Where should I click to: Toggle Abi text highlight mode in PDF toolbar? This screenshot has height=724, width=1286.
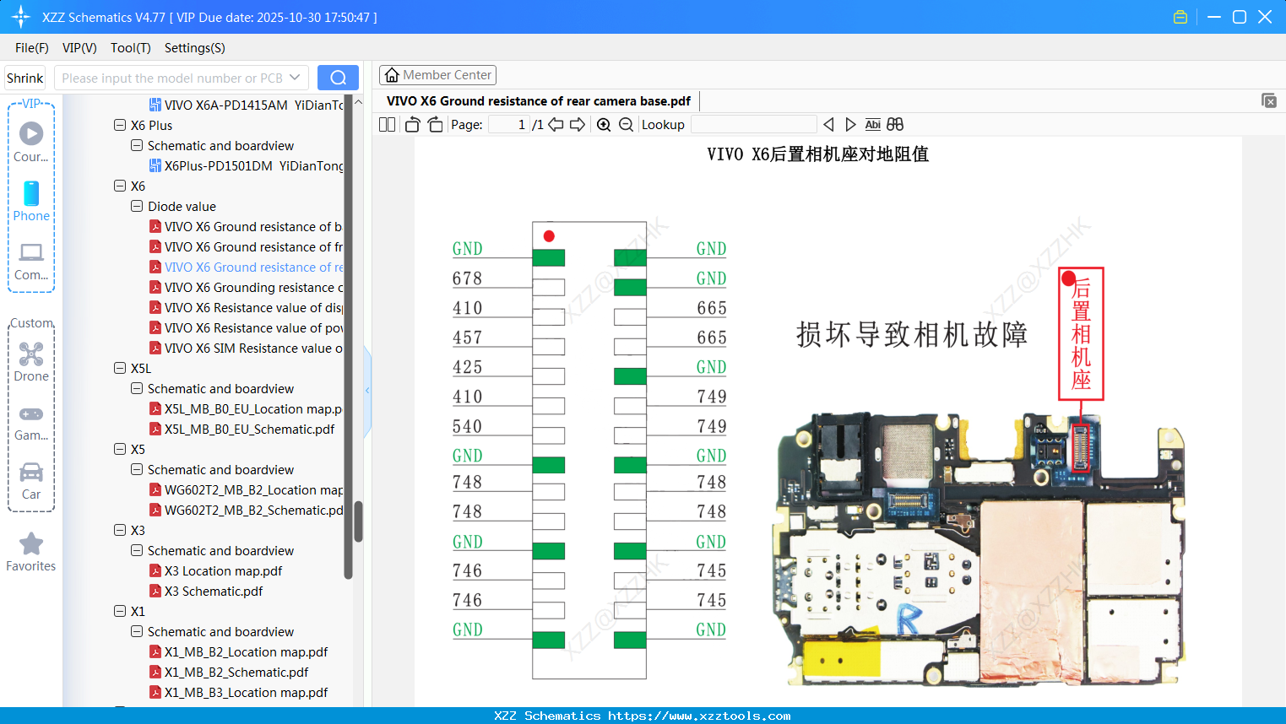point(872,124)
